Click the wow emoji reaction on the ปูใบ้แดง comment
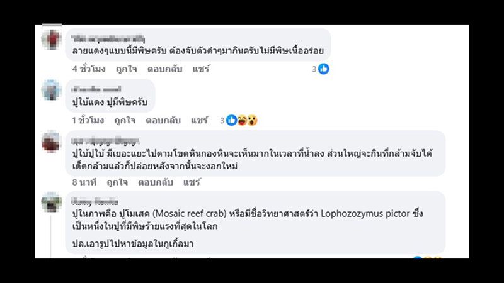Screen dimensions: 504x283 [252, 120]
